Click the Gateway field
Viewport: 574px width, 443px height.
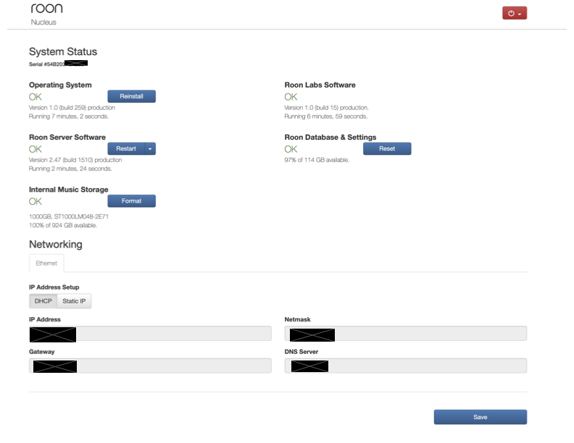pos(150,366)
